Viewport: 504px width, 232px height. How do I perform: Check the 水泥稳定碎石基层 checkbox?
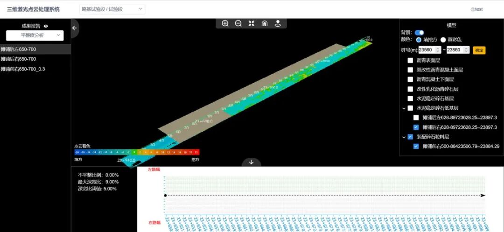[410, 98]
